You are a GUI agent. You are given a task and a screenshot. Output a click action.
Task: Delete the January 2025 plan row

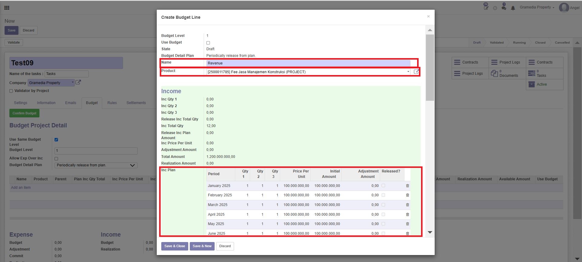(x=407, y=186)
